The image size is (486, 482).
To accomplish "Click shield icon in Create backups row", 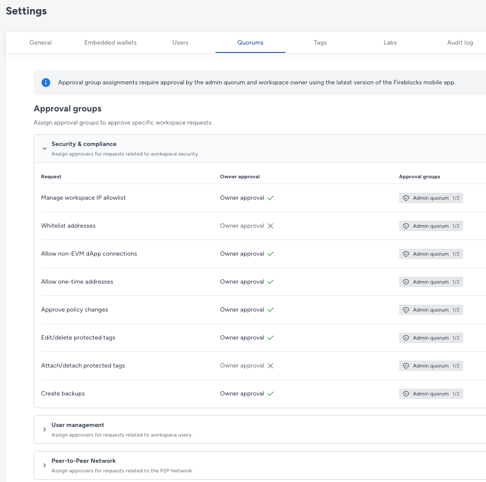I will point(406,394).
